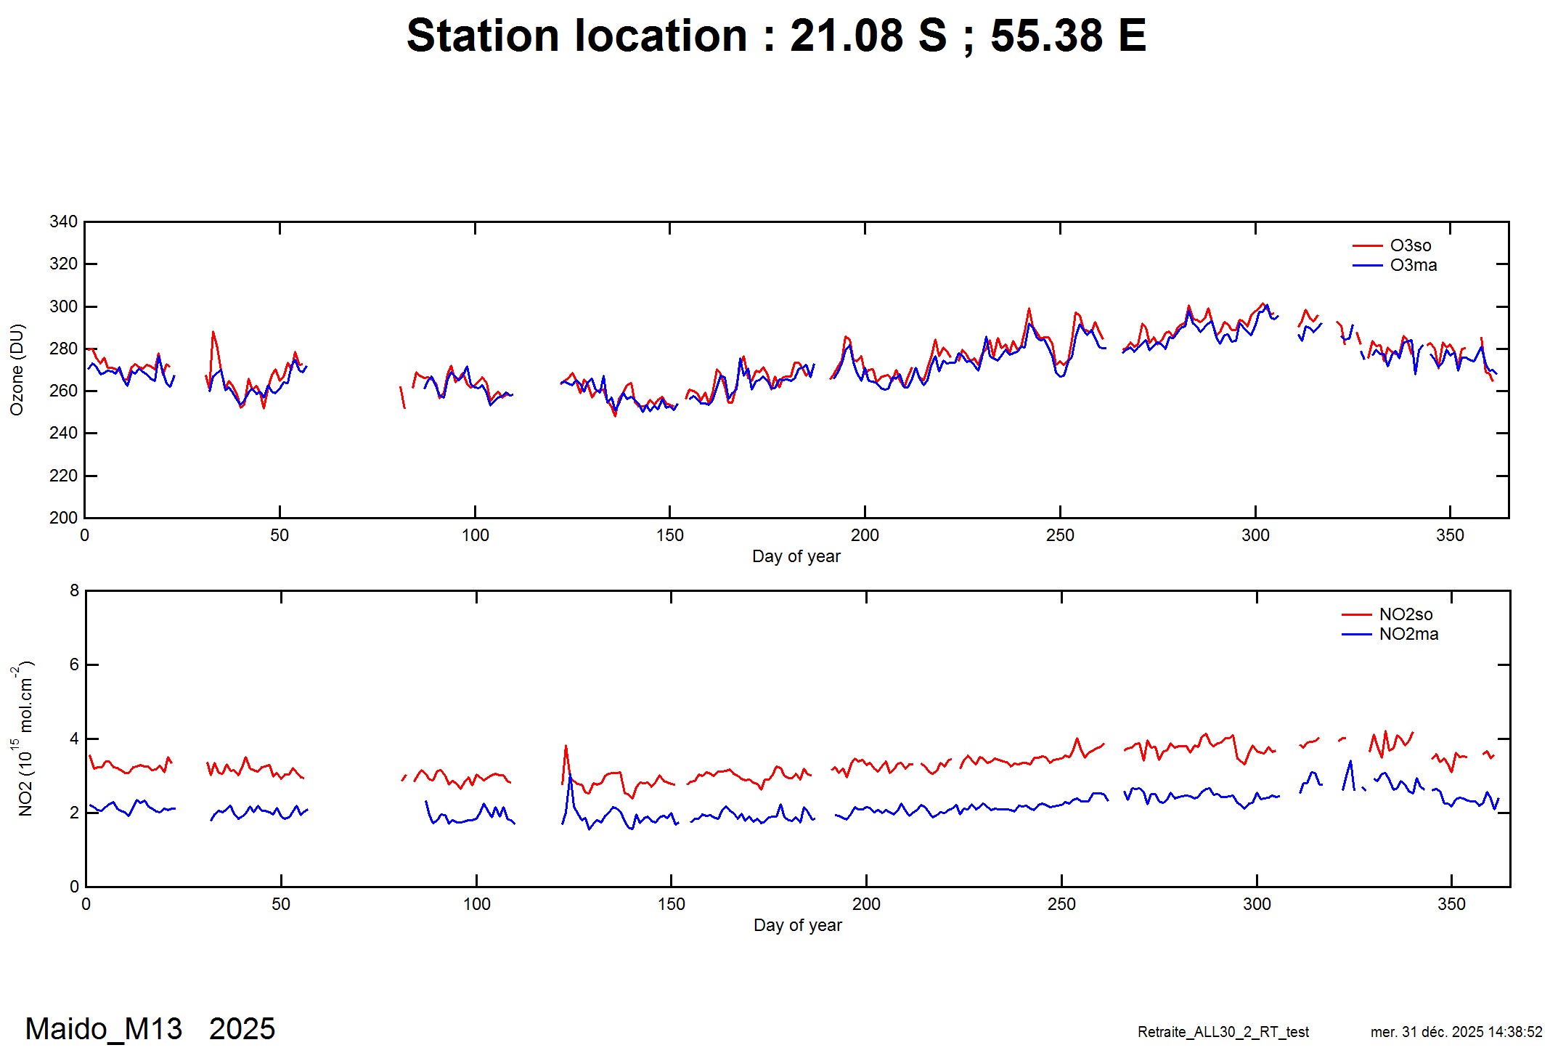Click day 300 on the NO2 chart x-axis
1558x1053 pixels.
[x=1257, y=905]
